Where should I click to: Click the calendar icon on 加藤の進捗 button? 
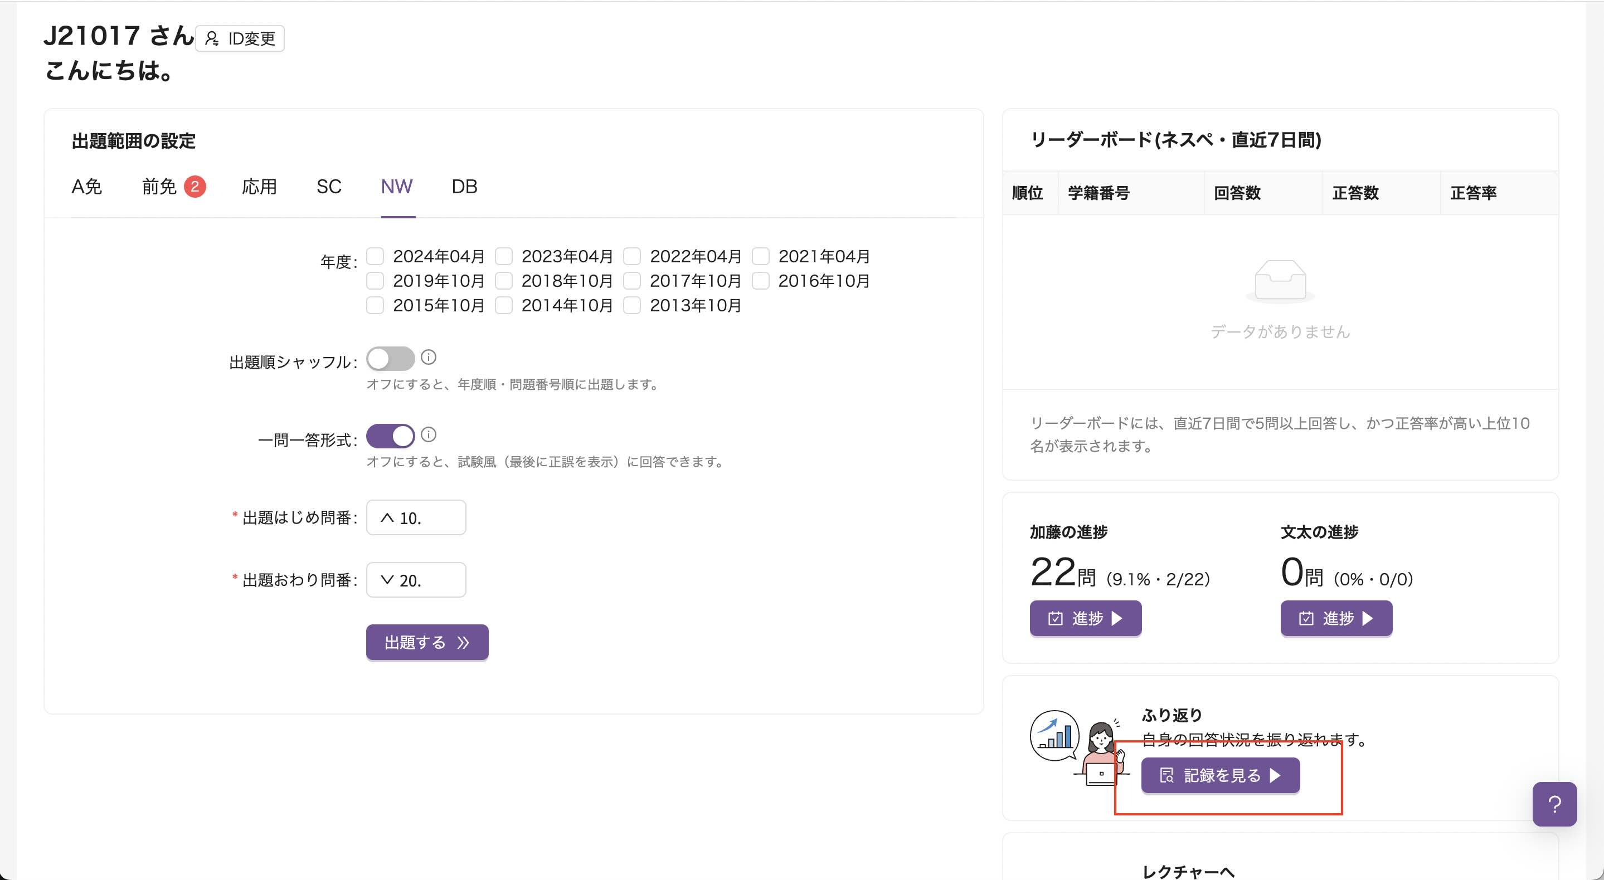pyautogui.click(x=1055, y=618)
